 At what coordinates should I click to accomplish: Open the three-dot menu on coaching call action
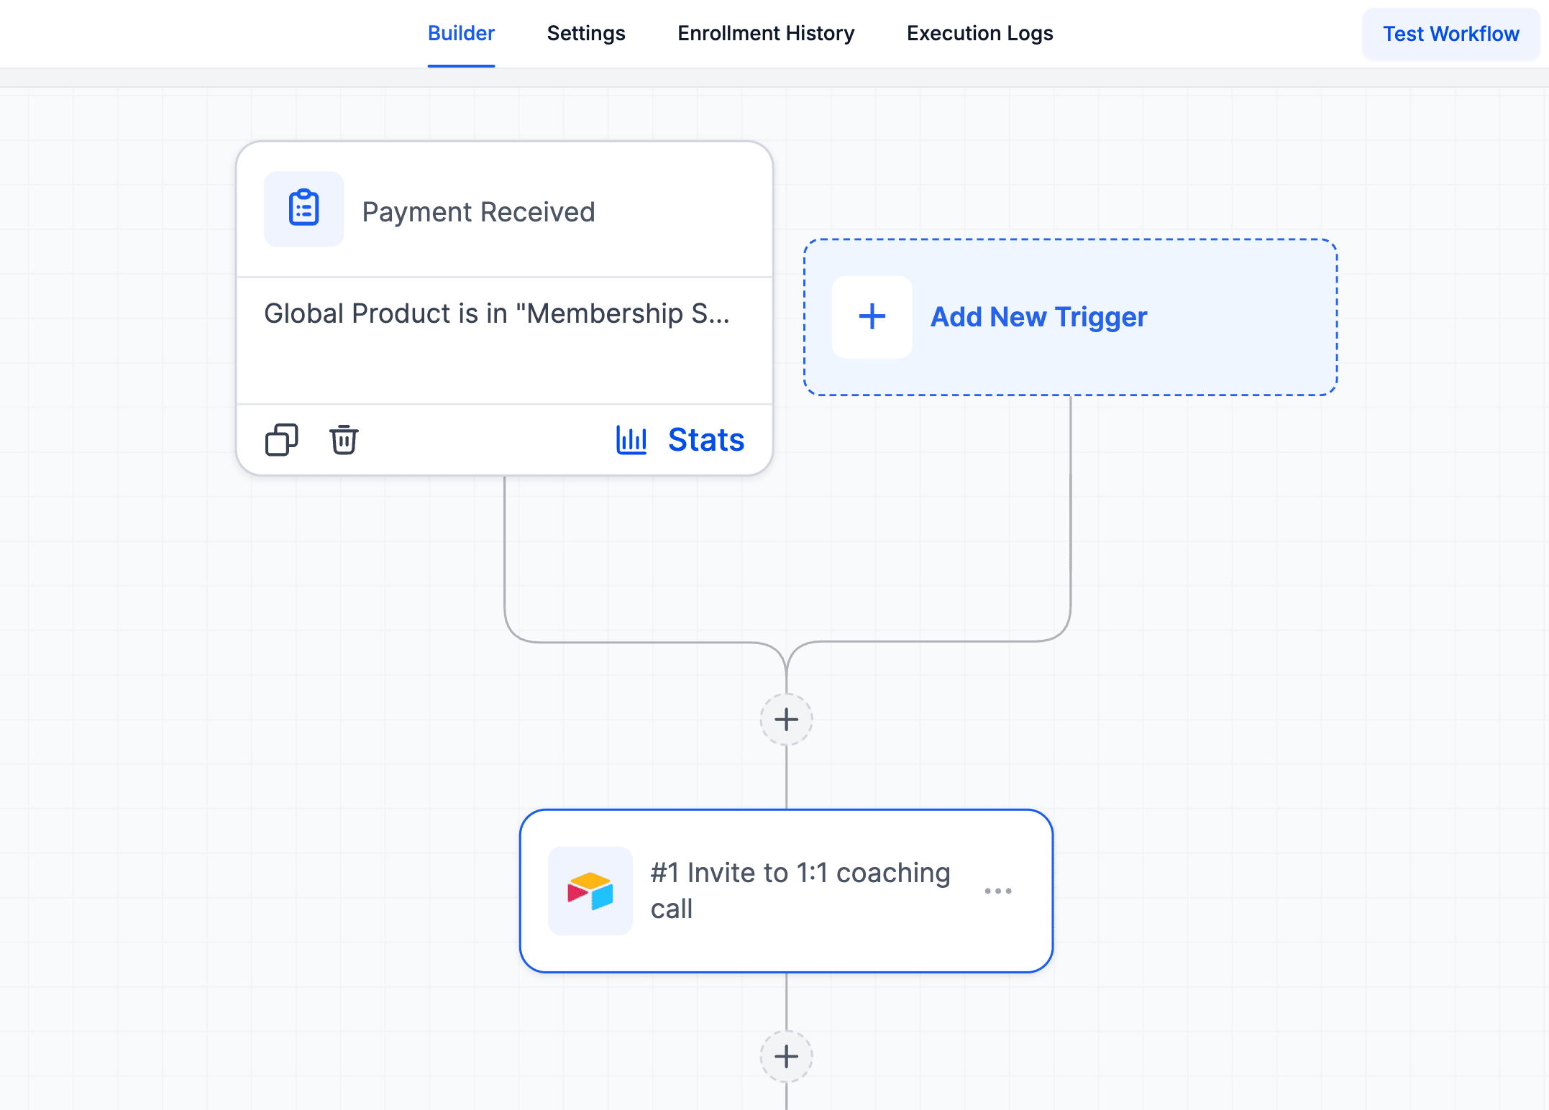(997, 891)
